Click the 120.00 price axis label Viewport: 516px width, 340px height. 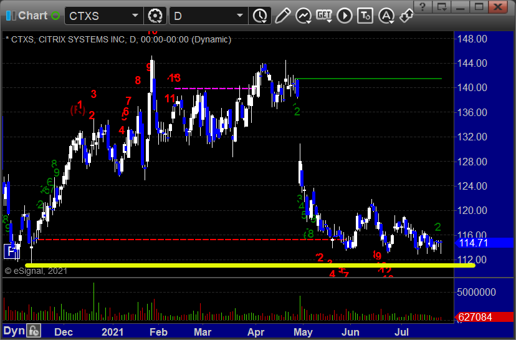472,210
